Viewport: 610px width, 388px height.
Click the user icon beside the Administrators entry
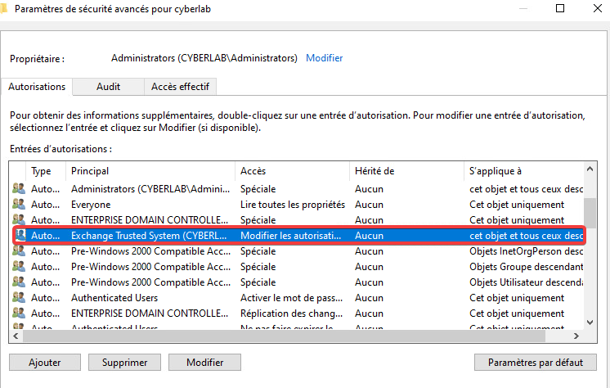point(19,189)
